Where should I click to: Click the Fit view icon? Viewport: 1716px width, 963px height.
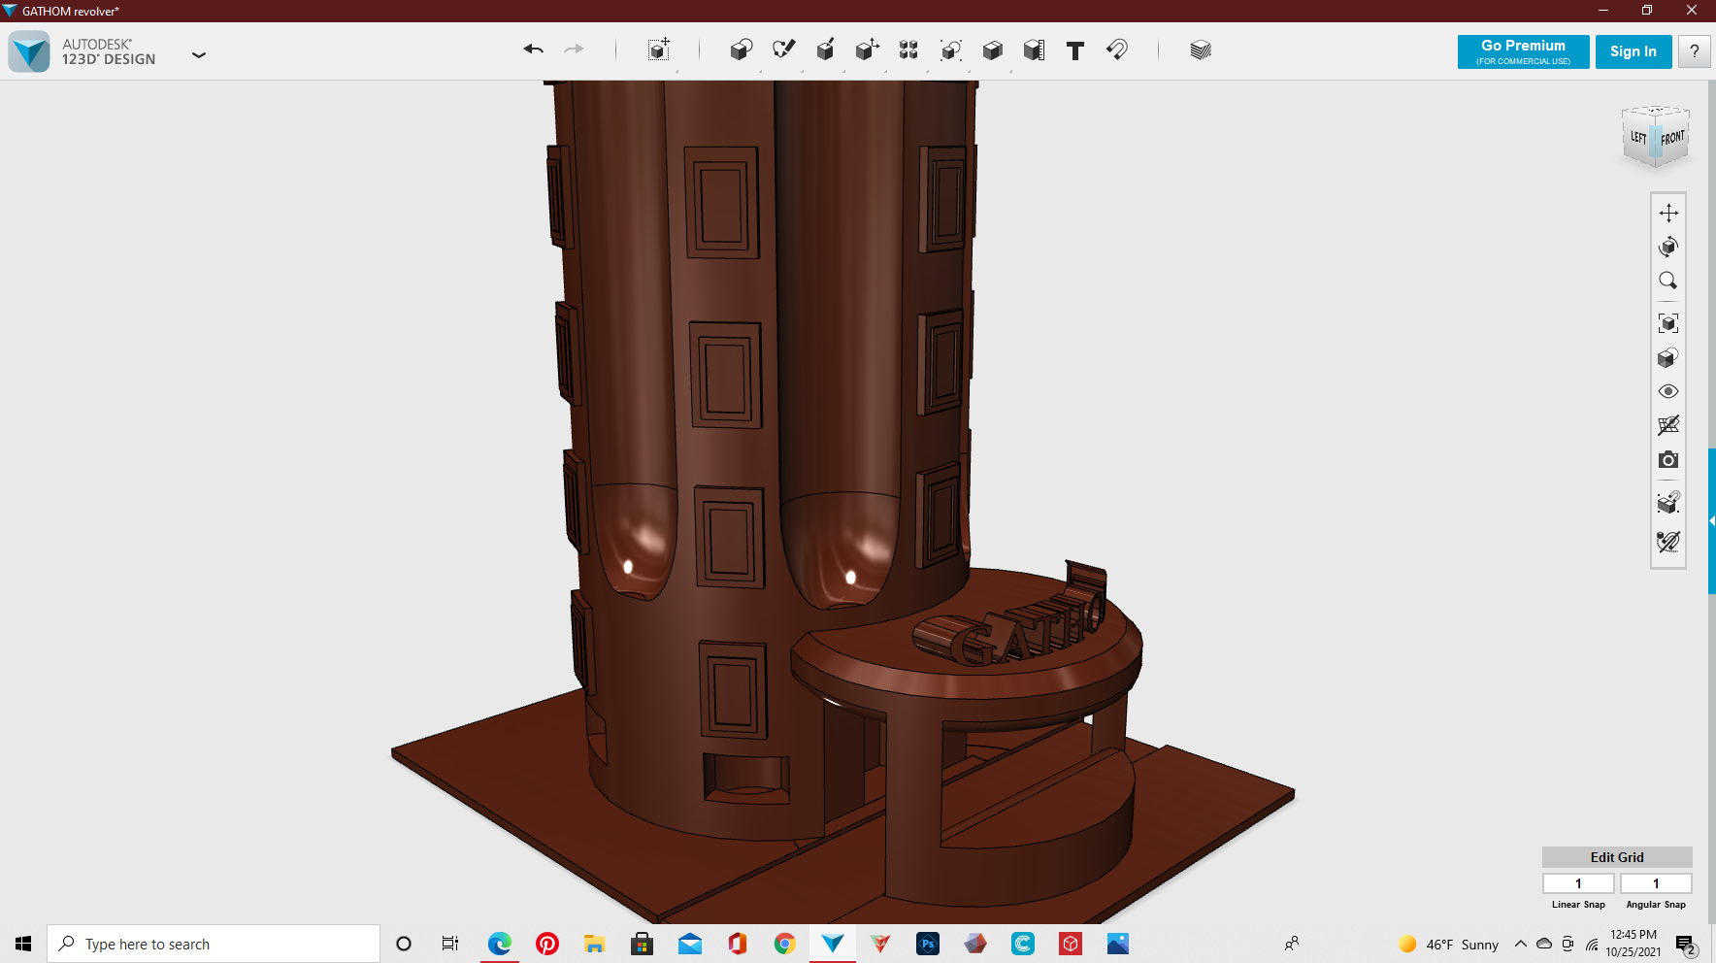(x=1668, y=323)
